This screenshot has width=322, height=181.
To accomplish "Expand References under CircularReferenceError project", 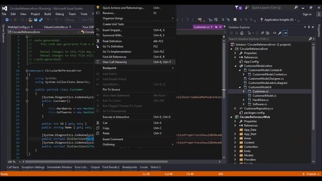I will [x=235, y=57].
